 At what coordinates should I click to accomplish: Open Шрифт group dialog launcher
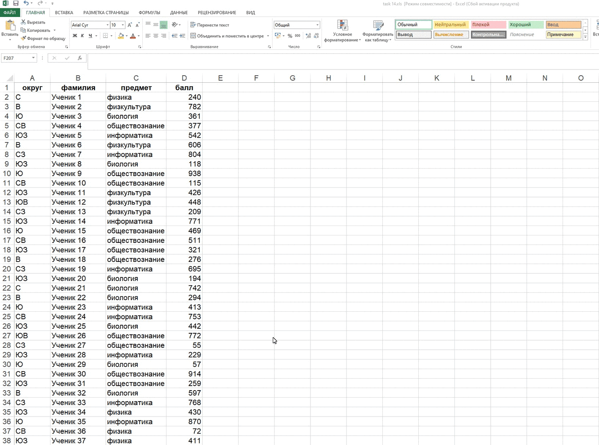pos(139,46)
